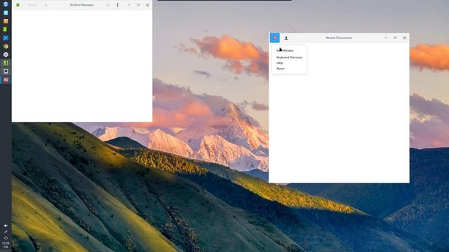Minimize the Recent Documents window
The image size is (449, 252).
click(386, 38)
